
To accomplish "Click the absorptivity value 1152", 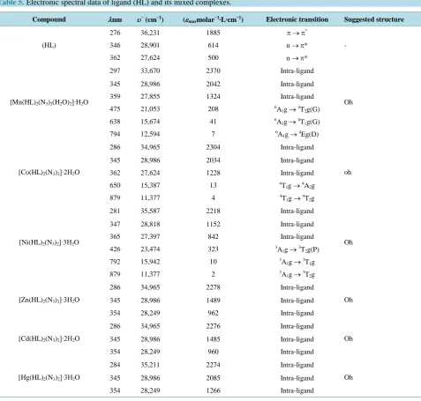I will [x=213, y=224].
